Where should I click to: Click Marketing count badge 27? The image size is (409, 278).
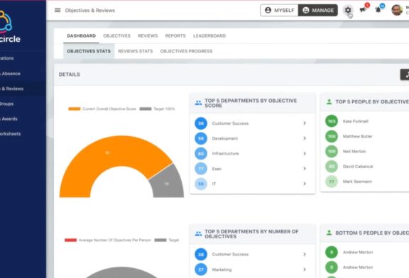click(x=201, y=269)
